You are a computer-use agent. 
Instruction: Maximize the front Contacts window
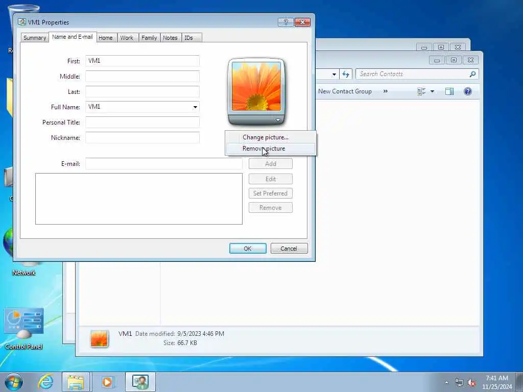(454, 60)
